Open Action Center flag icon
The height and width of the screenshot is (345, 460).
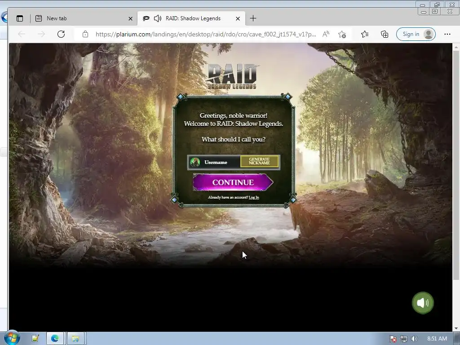pos(393,339)
